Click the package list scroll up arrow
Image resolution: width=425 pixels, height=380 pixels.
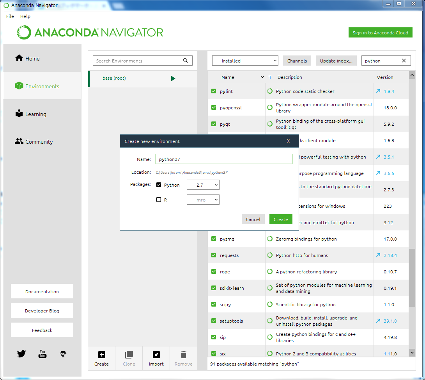tap(412, 75)
